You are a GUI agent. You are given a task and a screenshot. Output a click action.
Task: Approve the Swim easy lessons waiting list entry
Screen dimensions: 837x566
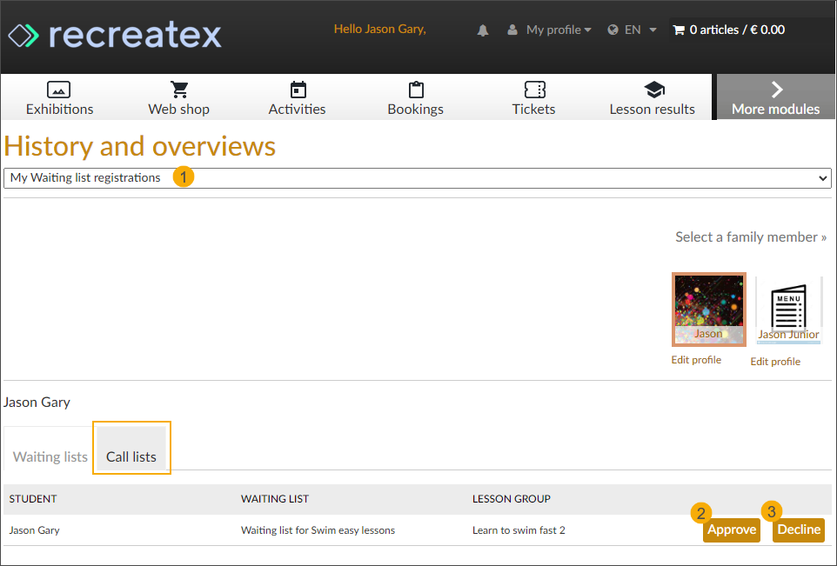(x=731, y=529)
